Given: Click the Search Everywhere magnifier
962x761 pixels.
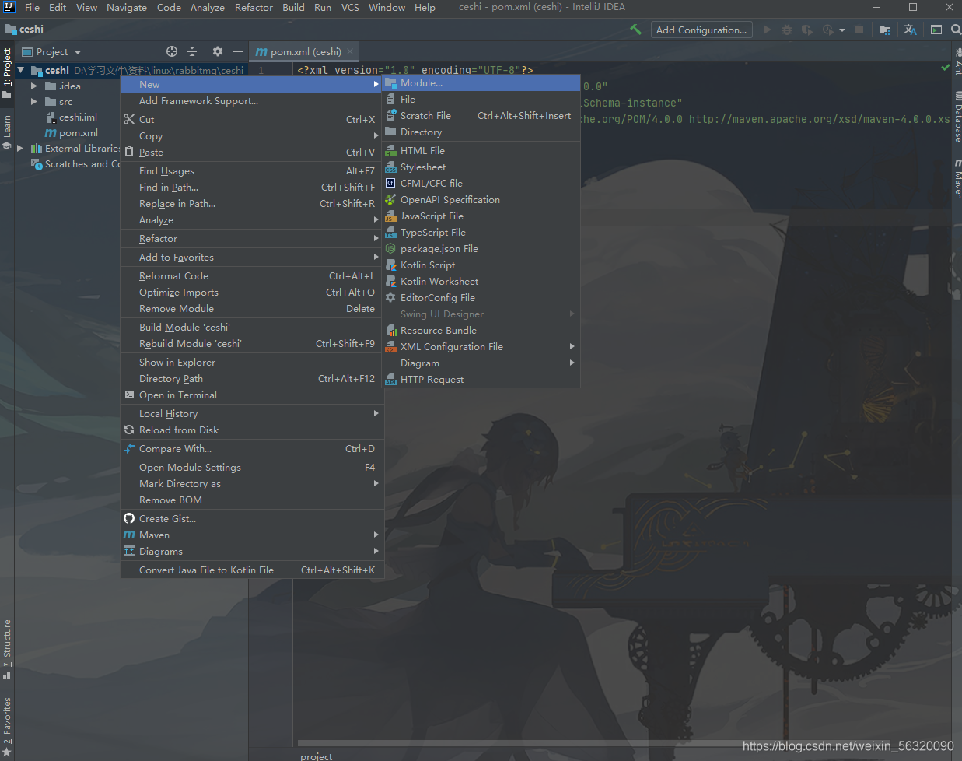Looking at the screenshot, I should (x=956, y=30).
